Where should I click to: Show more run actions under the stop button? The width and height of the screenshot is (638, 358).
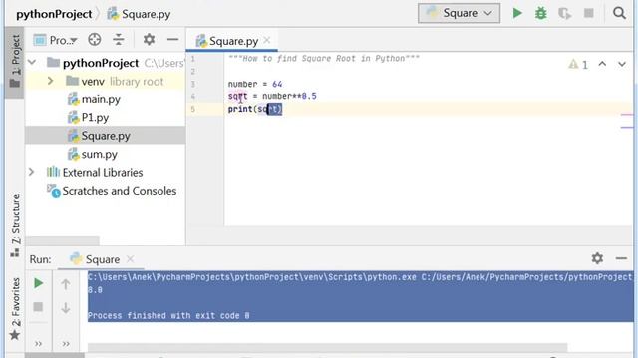point(38,344)
